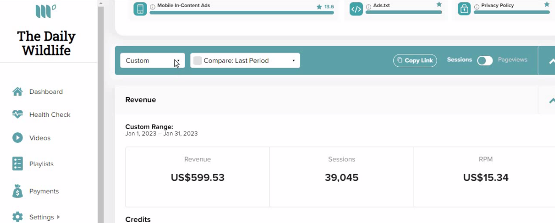
Task: Click the Mobile In-Content Ads progress bar
Action: coord(242,13)
